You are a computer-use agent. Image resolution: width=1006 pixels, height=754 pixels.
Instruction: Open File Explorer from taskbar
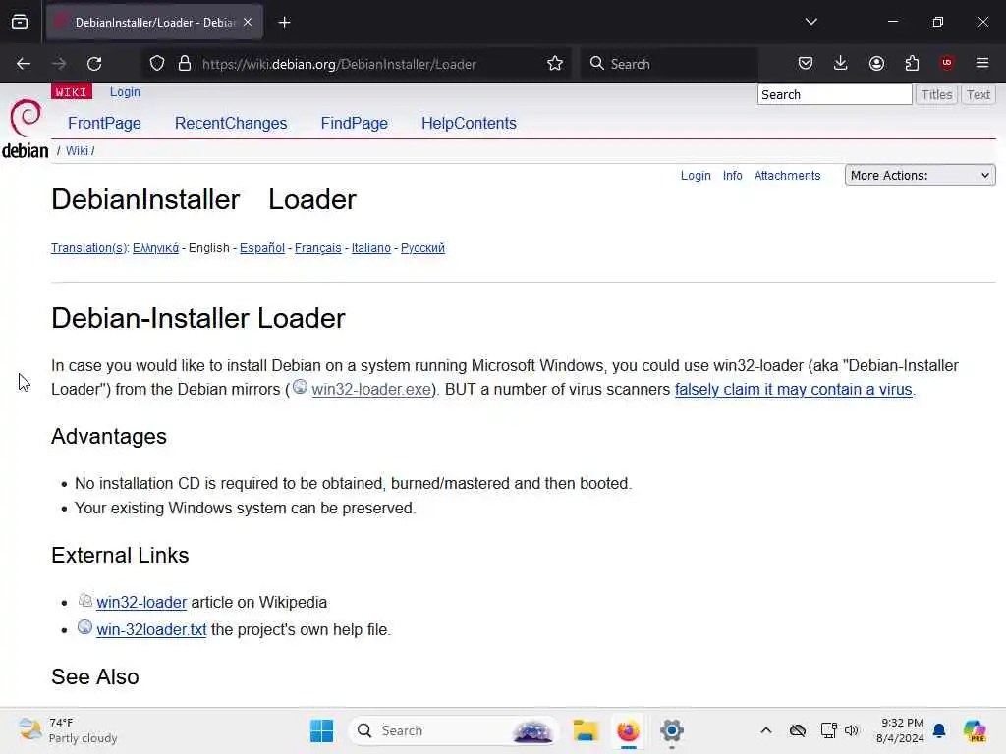coord(586,730)
